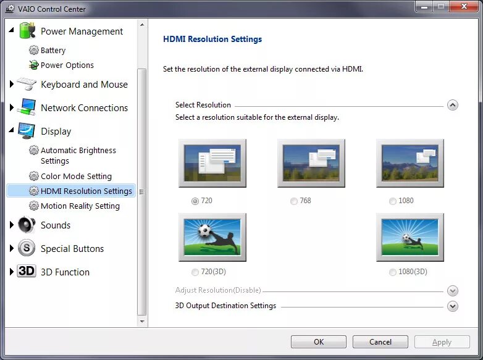Close the VAIO Control Center window

[464, 6]
